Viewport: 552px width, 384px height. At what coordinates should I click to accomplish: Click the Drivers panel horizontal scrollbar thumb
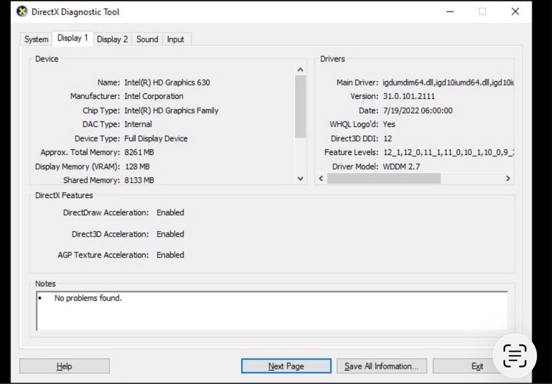tap(384, 178)
